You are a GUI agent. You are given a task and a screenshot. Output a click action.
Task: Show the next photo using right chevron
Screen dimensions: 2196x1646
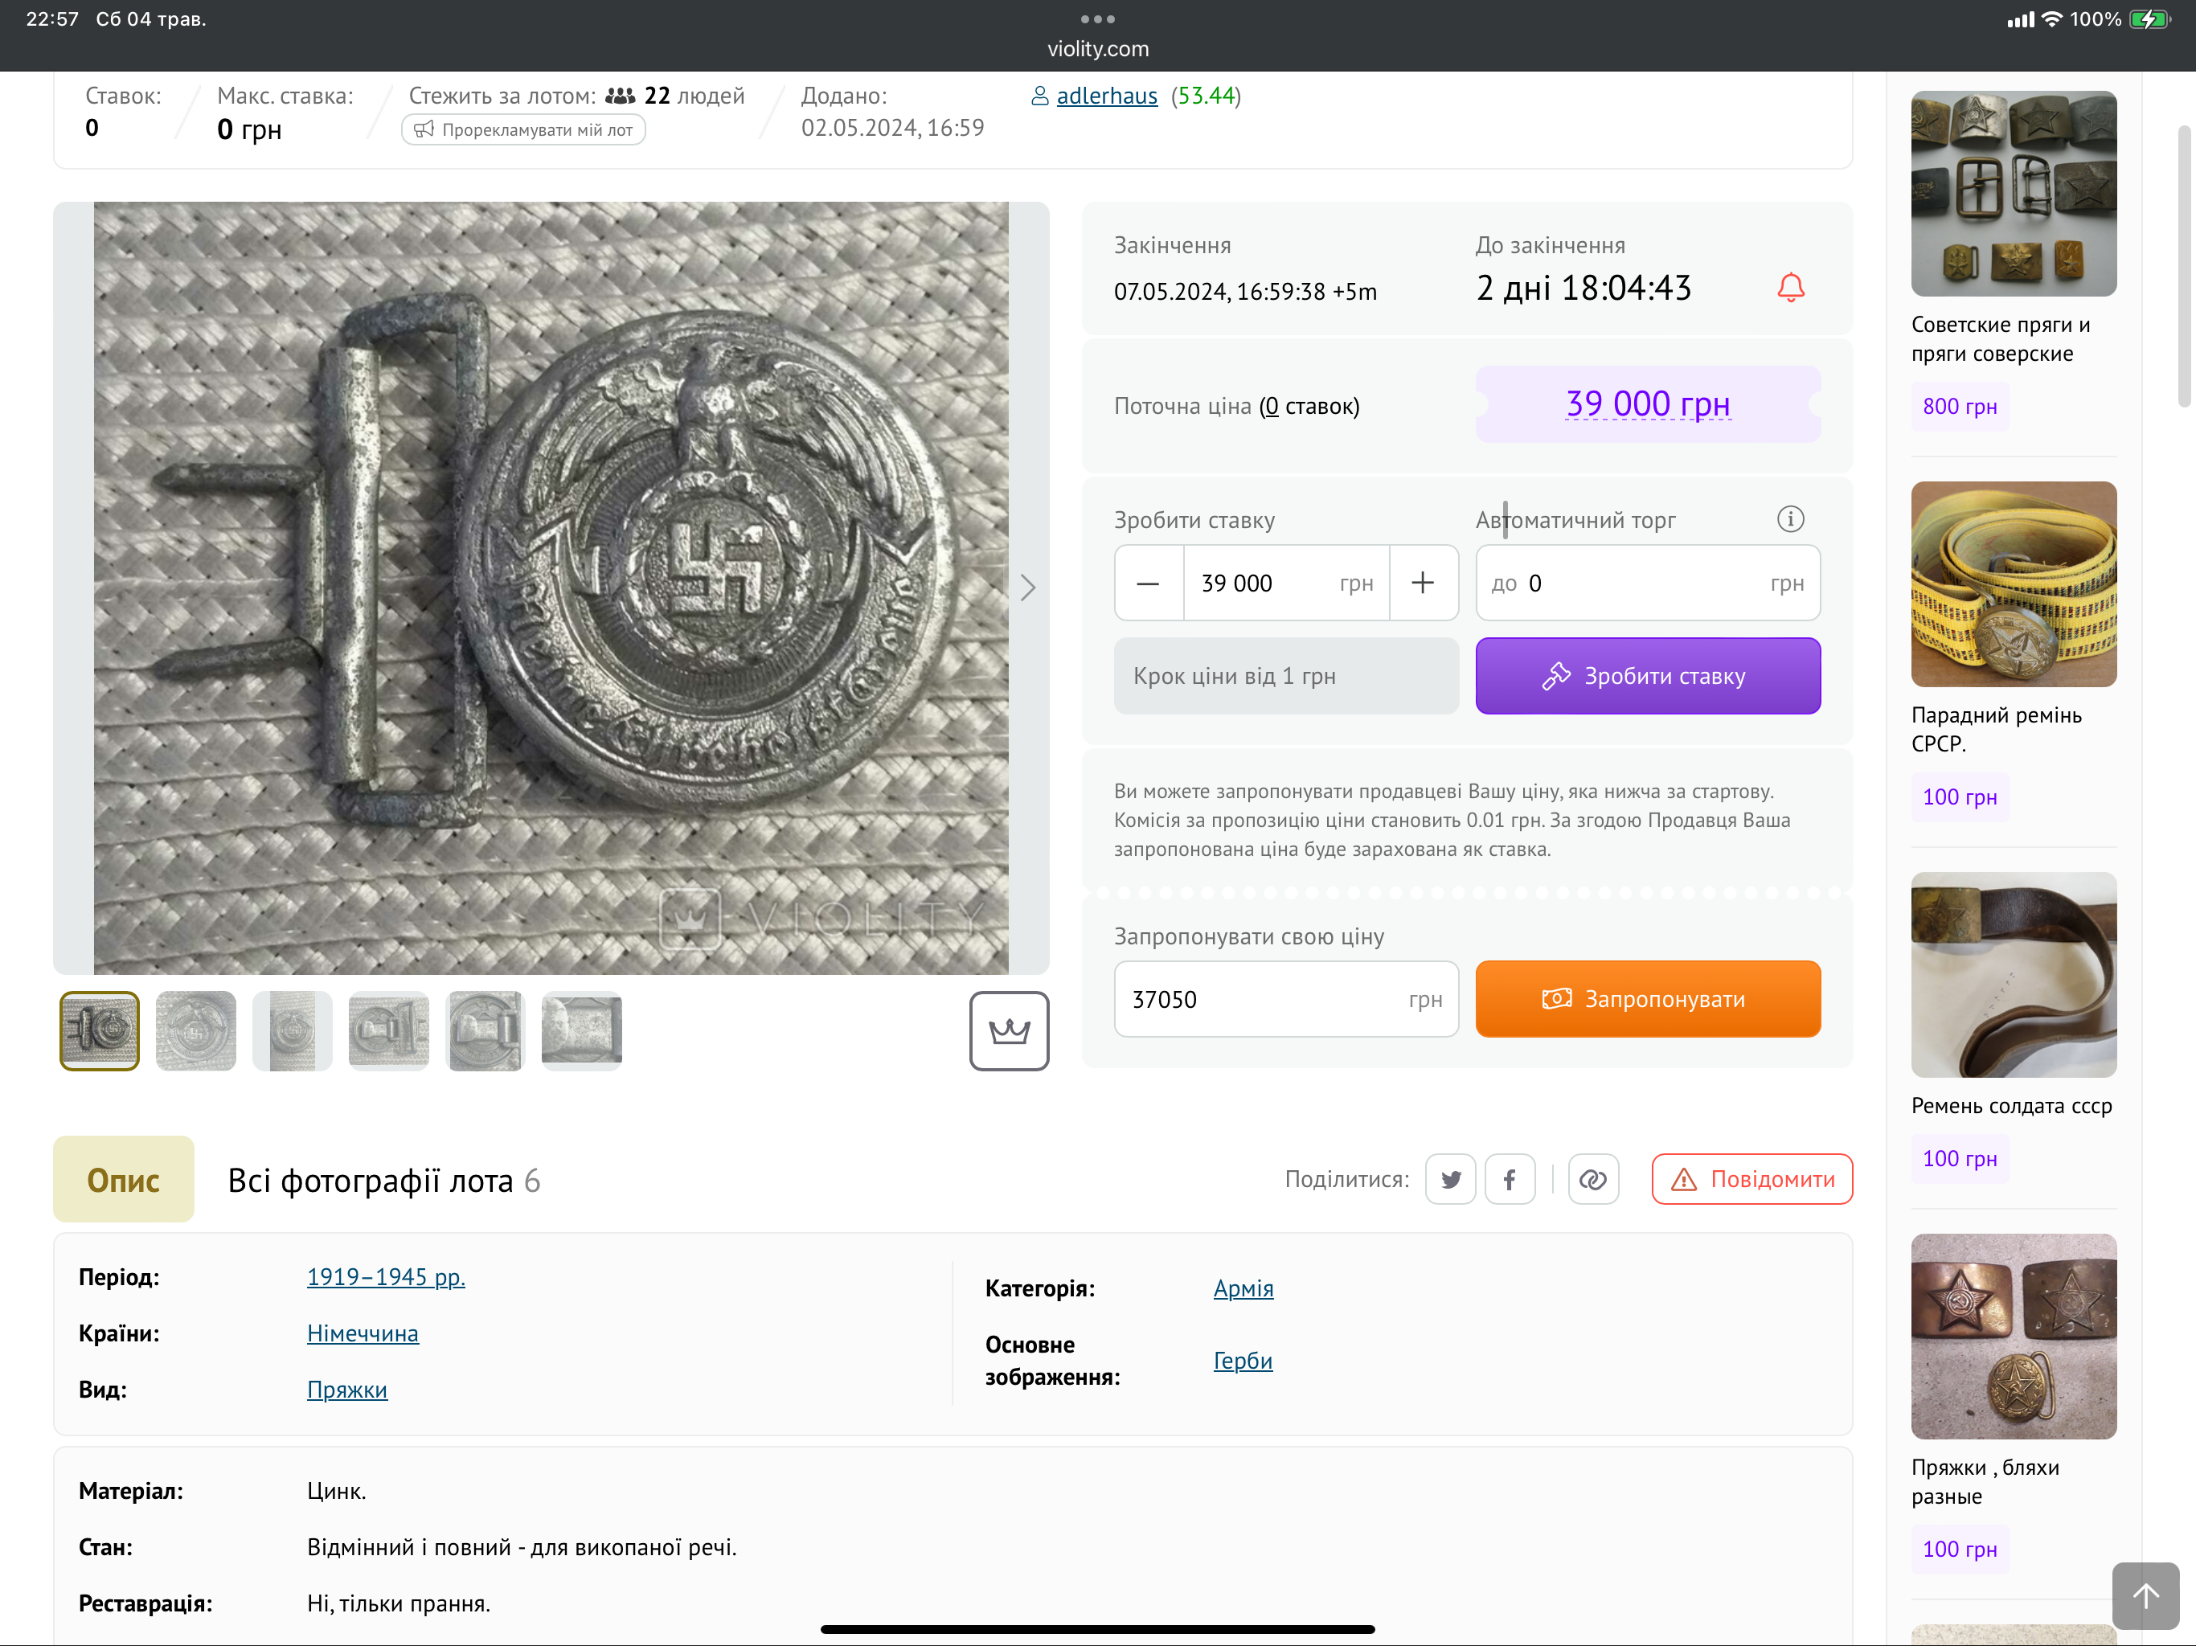[1027, 588]
